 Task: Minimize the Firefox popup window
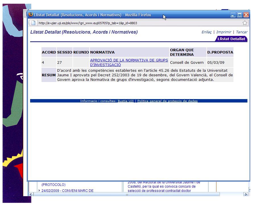(233, 15)
